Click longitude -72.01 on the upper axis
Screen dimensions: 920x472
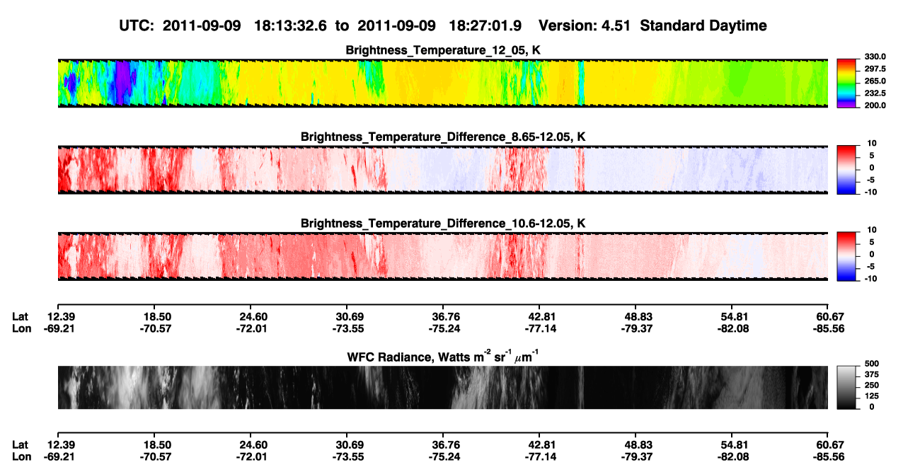pos(251,328)
